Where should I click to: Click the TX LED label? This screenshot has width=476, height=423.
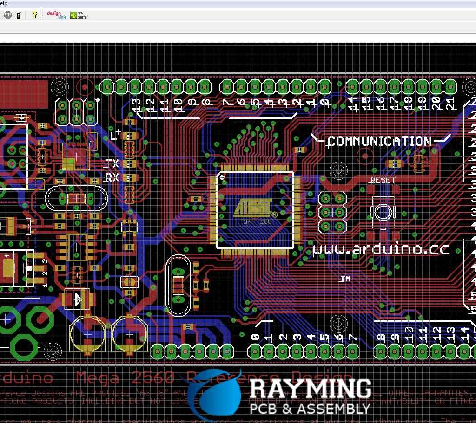(112, 164)
